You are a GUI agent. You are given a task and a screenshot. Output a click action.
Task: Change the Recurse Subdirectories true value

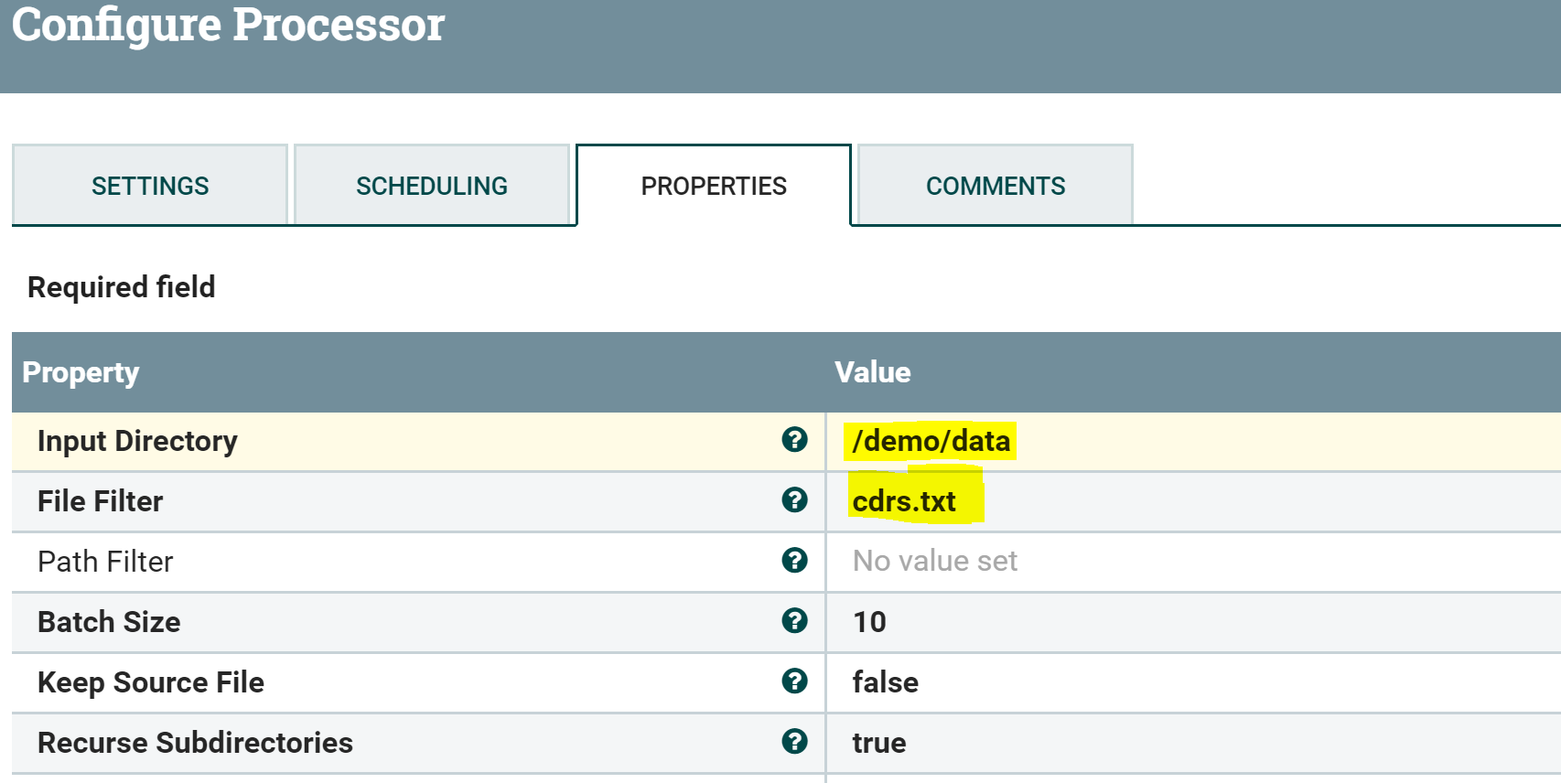(878, 743)
